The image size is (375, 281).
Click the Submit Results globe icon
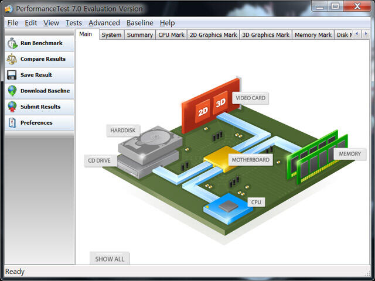12,107
